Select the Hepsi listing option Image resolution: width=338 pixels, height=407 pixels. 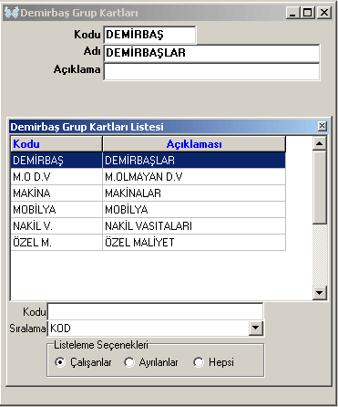click(199, 362)
